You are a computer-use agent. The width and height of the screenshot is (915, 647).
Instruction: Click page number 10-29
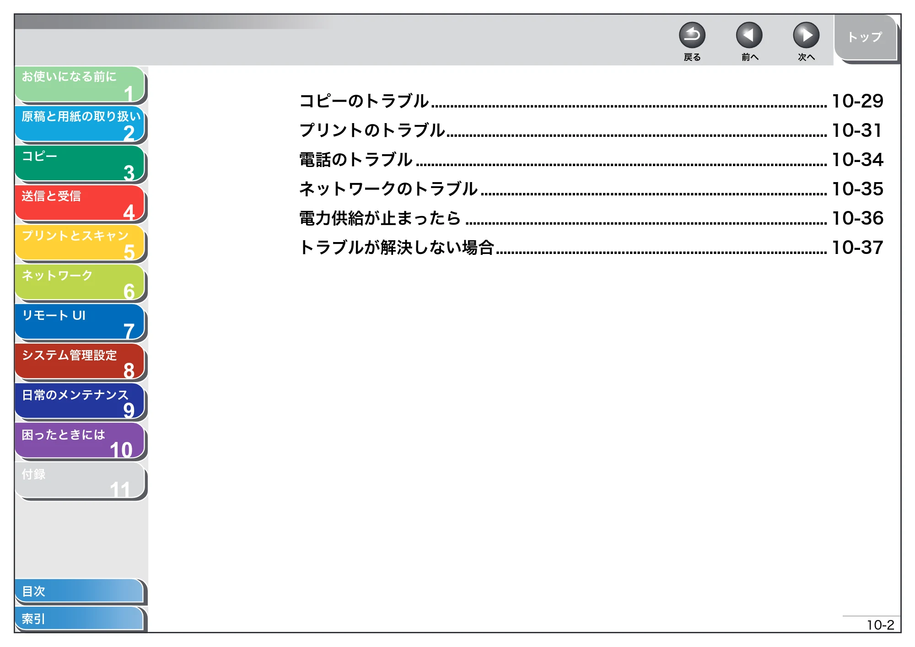[857, 101]
